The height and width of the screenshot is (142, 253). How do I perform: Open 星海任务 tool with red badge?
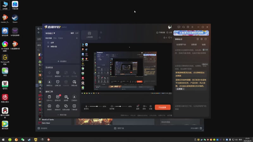tap(58, 98)
